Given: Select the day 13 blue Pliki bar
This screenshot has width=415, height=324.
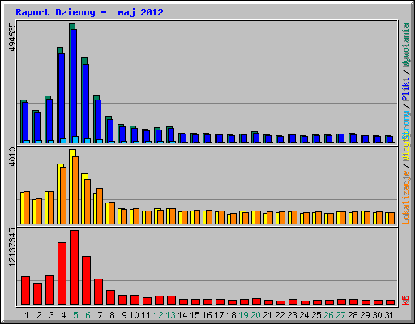Looking at the screenshot, I should [x=171, y=135].
